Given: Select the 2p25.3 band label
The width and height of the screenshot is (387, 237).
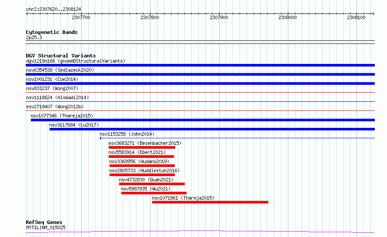Looking at the screenshot, I should (34, 37).
